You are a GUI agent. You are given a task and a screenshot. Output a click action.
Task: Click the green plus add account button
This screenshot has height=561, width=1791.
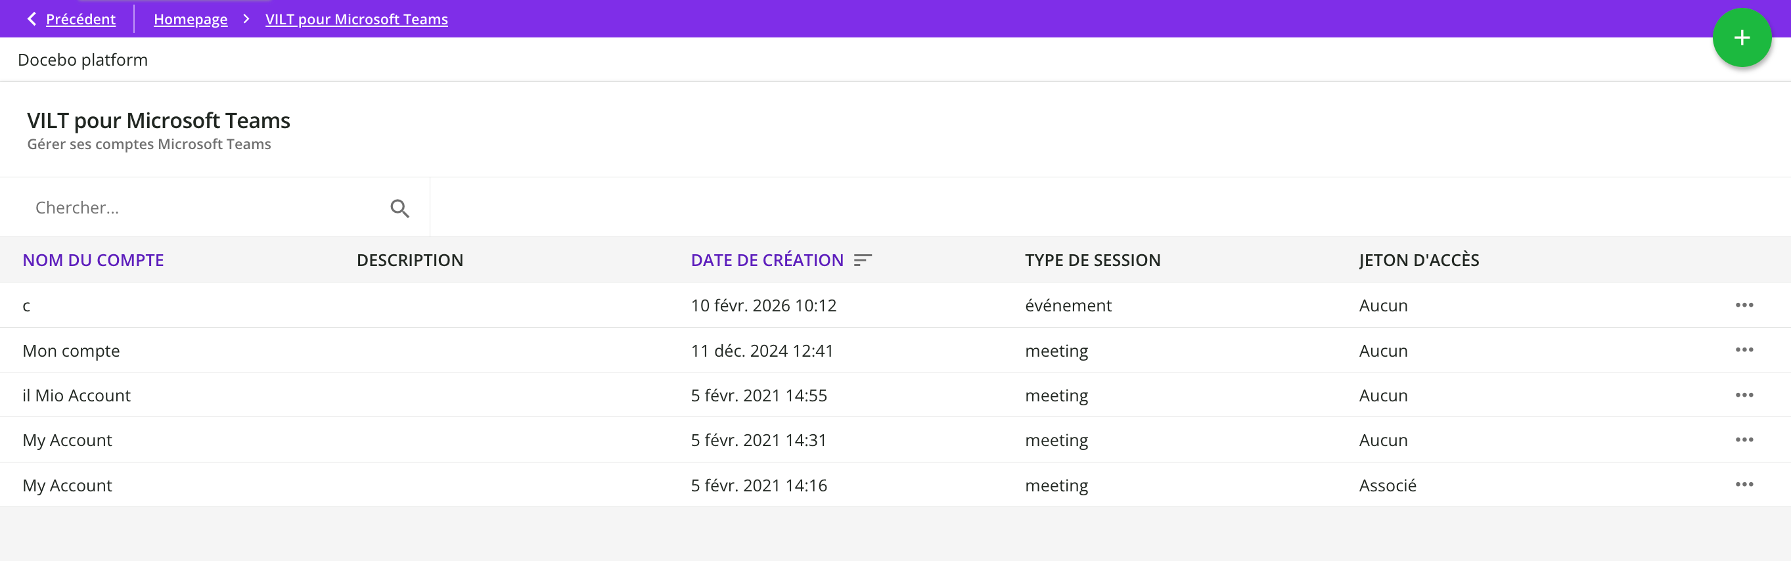click(1741, 38)
